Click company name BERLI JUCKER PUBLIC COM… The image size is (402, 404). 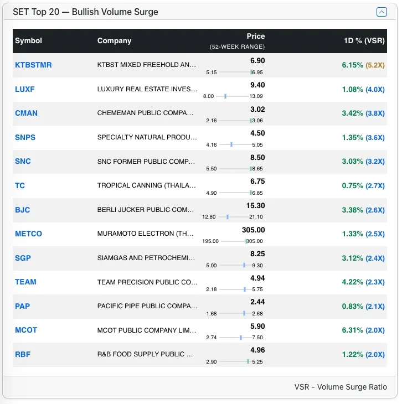(146, 210)
